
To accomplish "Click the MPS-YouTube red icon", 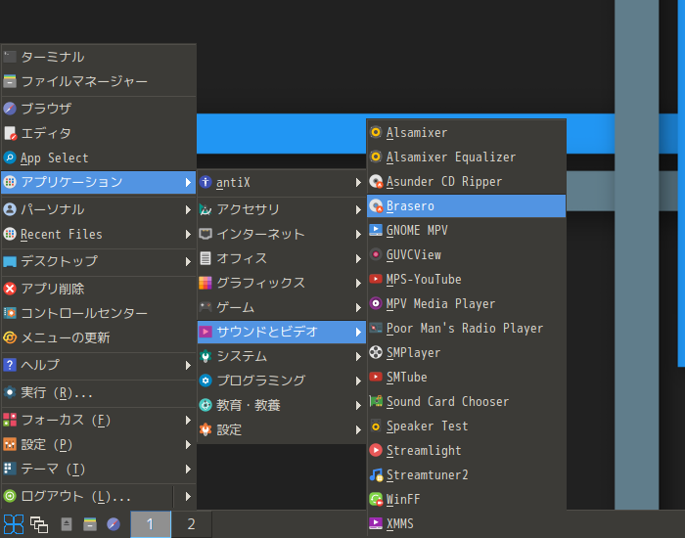I will 376,279.
